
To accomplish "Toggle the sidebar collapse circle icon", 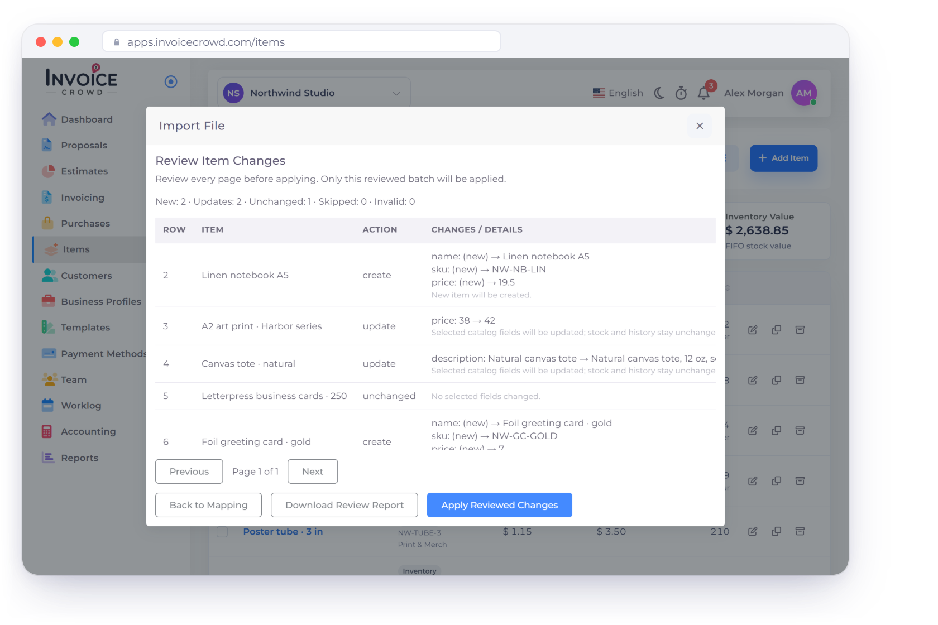I will [x=171, y=82].
